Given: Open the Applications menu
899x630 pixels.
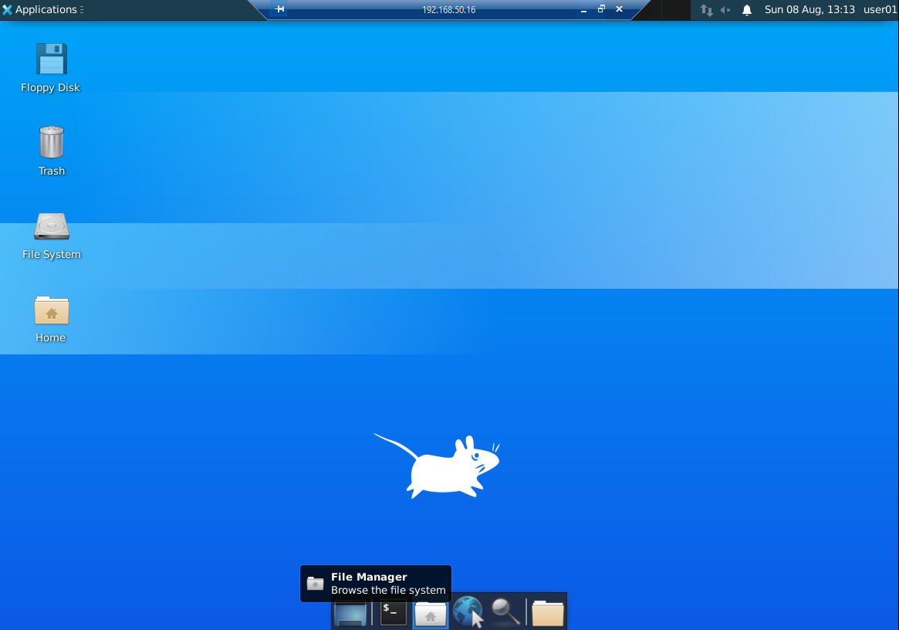Looking at the screenshot, I should click(42, 9).
